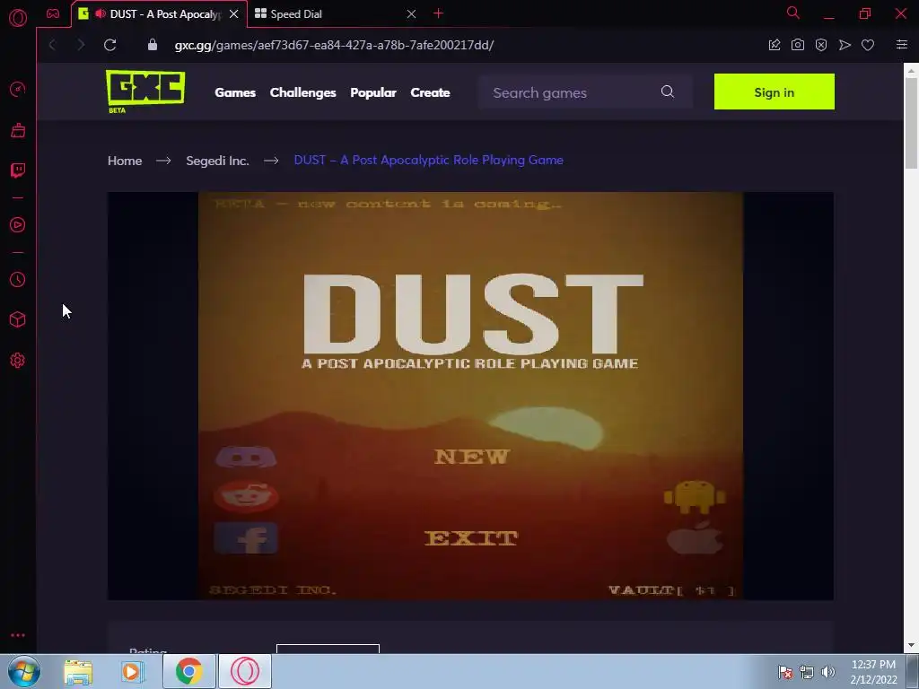The width and height of the screenshot is (919, 689).
Task: Go to GXC logo home
Action: coord(145,91)
